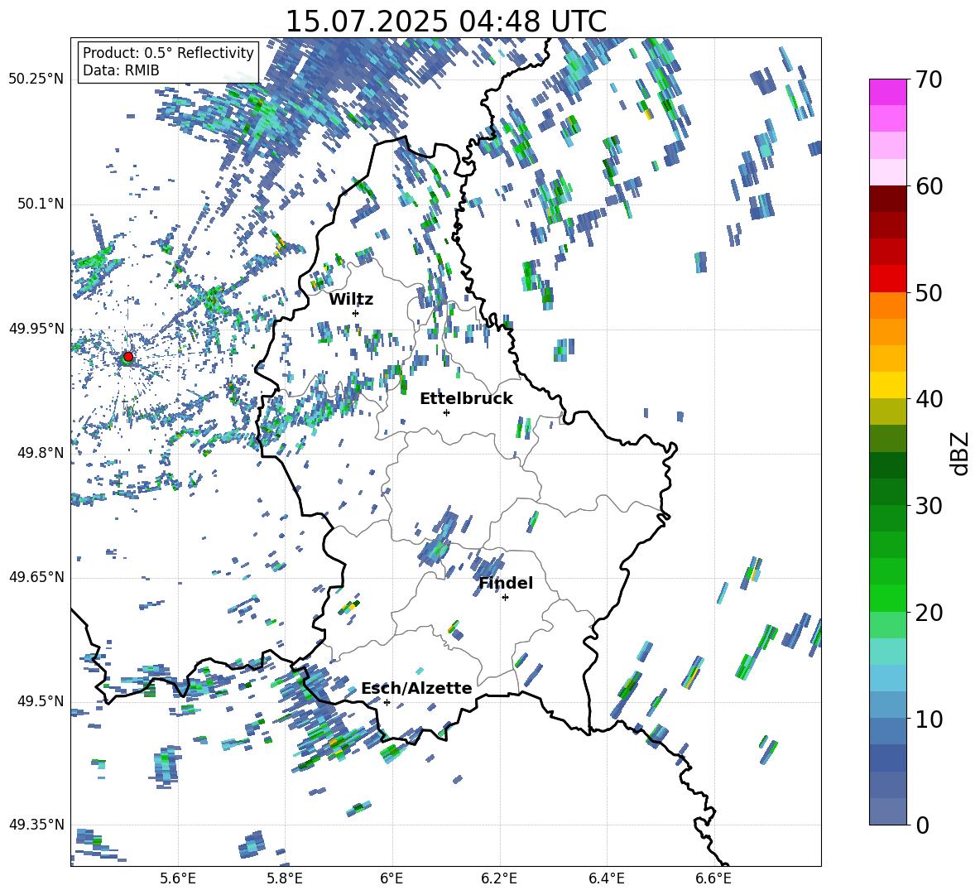The height and width of the screenshot is (895, 980).
Task: Click the 50 tick label on colorbar
Action: 929,293
